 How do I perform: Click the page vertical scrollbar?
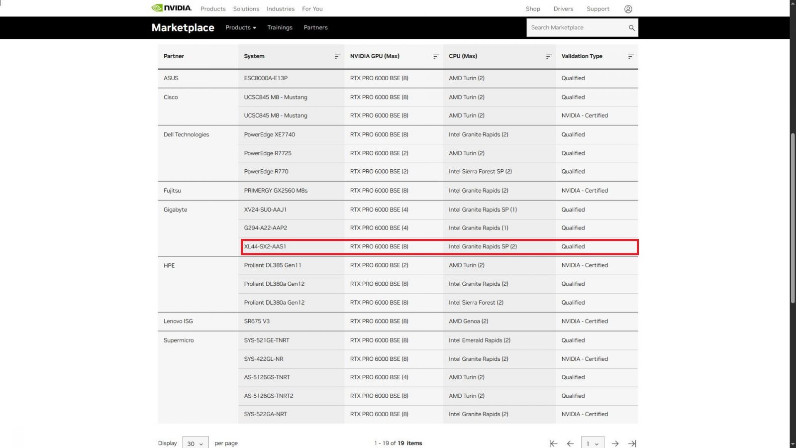(793, 219)
